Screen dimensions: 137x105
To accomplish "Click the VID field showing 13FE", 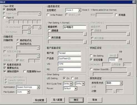I will (69, 64).
